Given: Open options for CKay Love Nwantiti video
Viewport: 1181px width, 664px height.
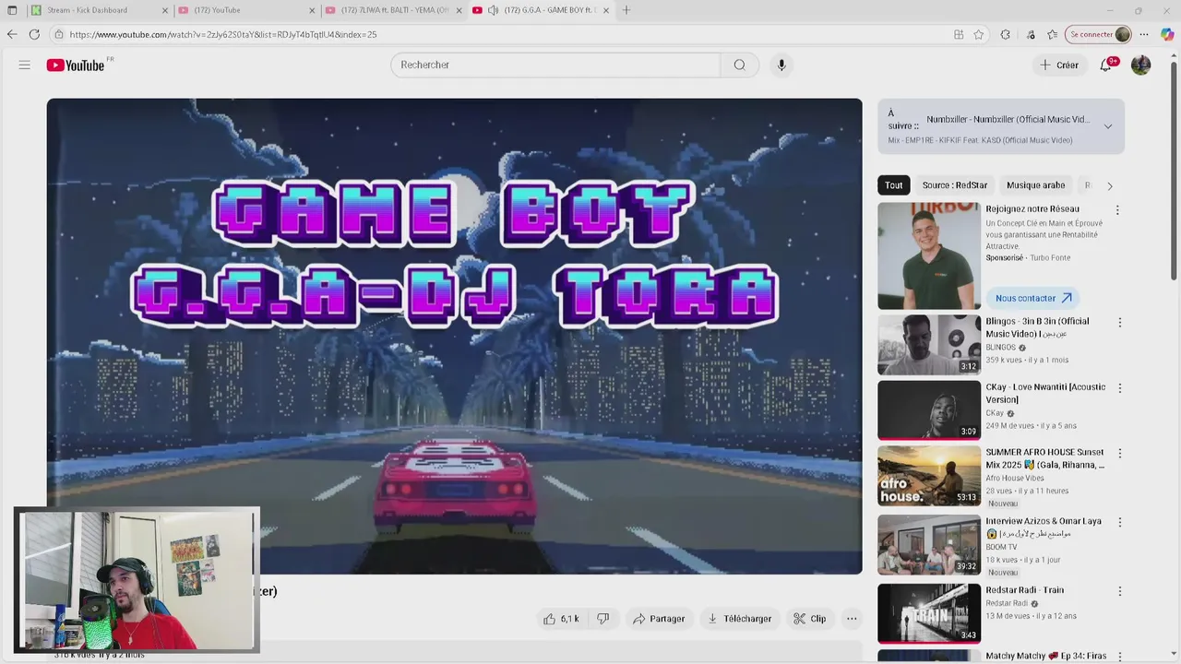Looking at the screenshot, I should coord(1120,388).
